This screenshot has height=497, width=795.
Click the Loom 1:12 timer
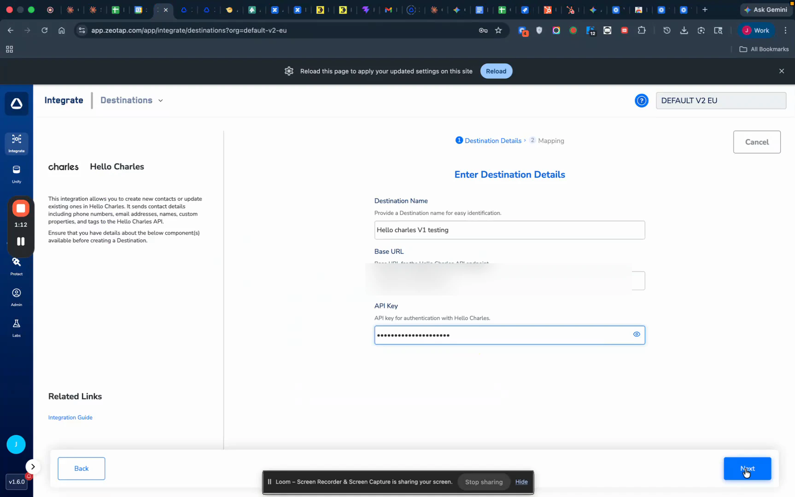coord(21,225)
